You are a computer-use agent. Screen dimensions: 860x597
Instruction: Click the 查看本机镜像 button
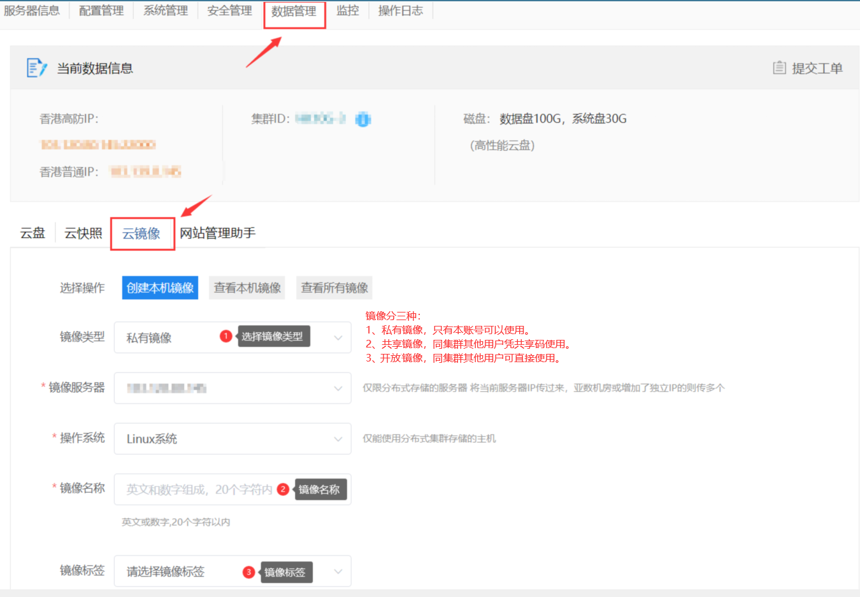[247, 288]
